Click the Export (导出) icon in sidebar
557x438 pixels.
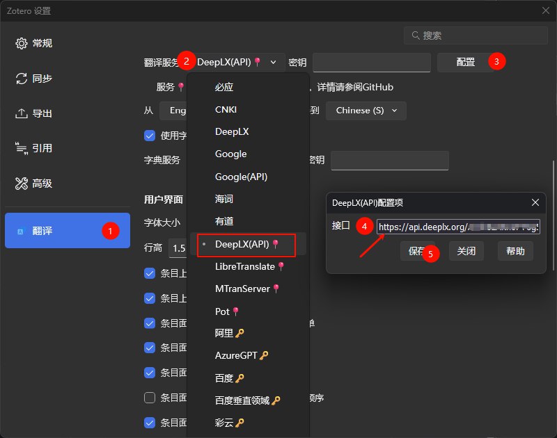[22, 113]
